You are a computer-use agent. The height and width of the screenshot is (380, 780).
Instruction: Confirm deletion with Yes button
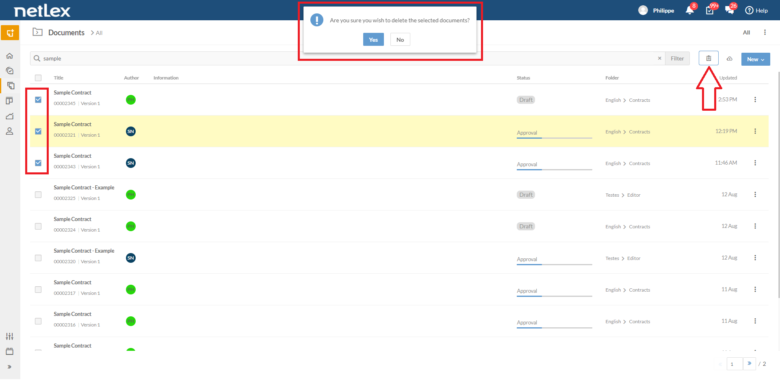pyautogui.click(x=373, y=40)
